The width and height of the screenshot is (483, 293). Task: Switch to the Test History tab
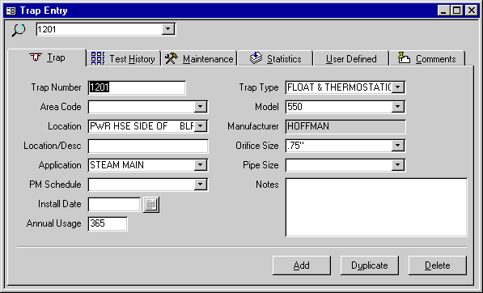point(124,58)
